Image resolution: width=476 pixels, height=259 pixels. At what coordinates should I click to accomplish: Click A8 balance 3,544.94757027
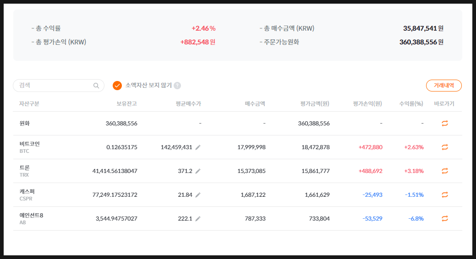pos(116,218)
